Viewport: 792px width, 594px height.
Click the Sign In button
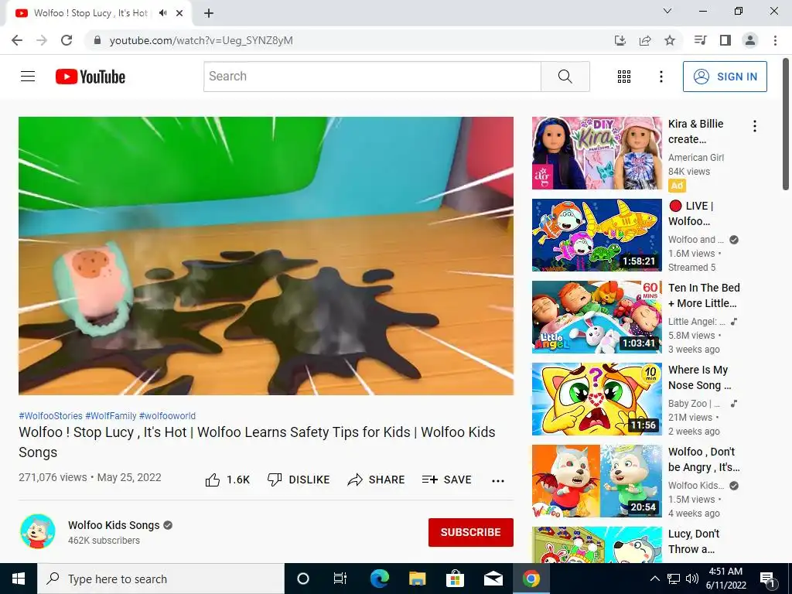click(725, 77)
